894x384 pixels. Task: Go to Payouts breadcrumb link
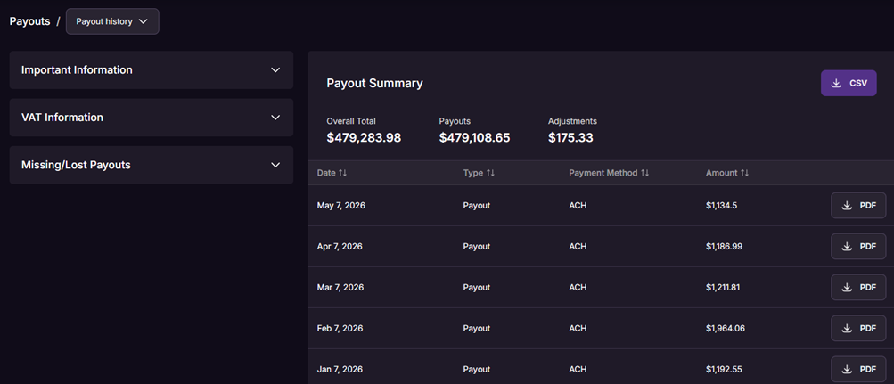point(29,21)
